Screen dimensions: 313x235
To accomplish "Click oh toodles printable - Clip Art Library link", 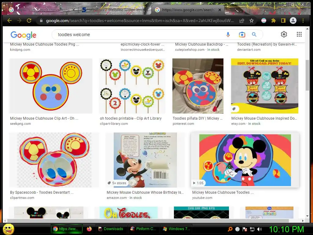I will click(131, 118).
